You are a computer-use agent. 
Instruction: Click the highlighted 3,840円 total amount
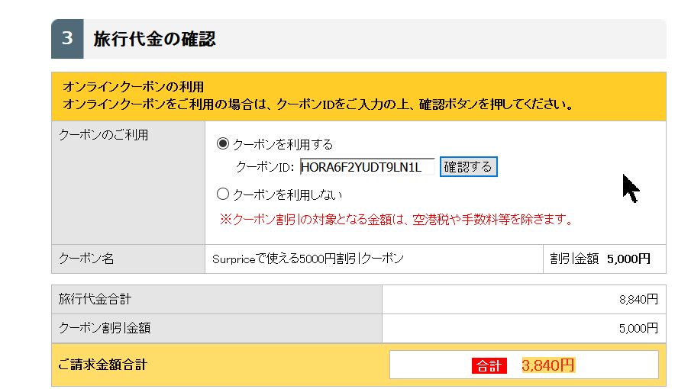(x=548, y=365)
